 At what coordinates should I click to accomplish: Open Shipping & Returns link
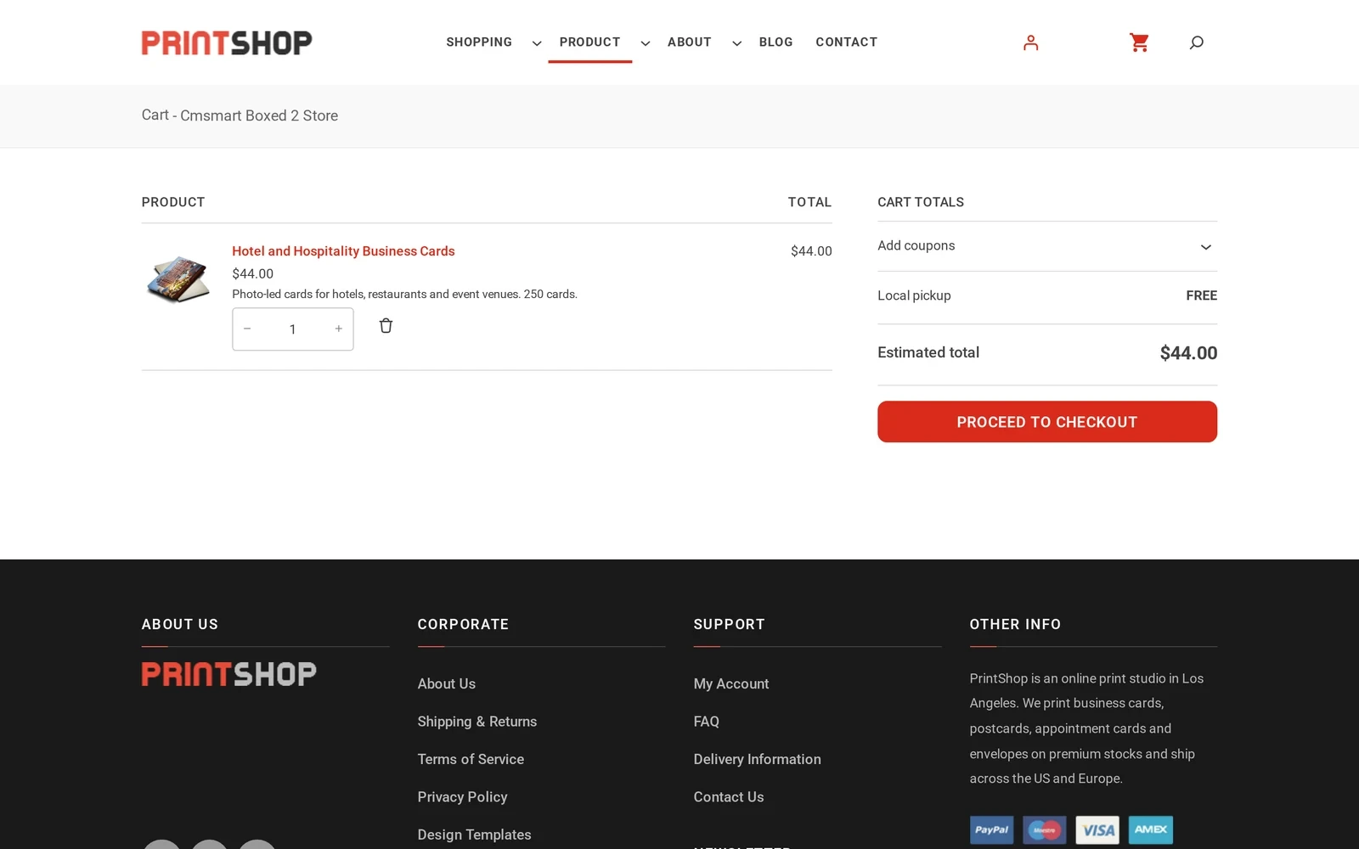(476, 722)
